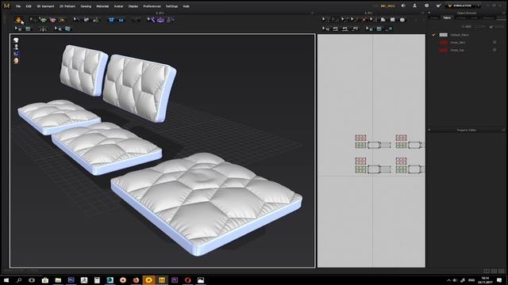This screenshot has width=508, height=285.
Task: Select the bottom-left green pattern piece in 2D window
Action: pyautogui.click(x=360, y=169)
